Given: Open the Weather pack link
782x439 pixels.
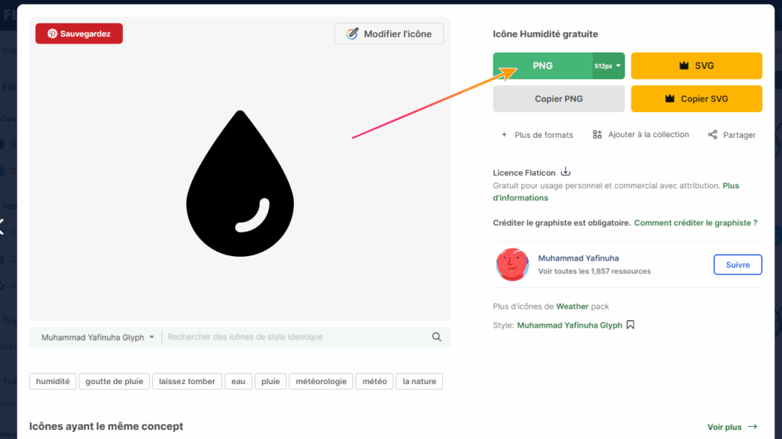Looking at the screenshot, I should 572,306.
